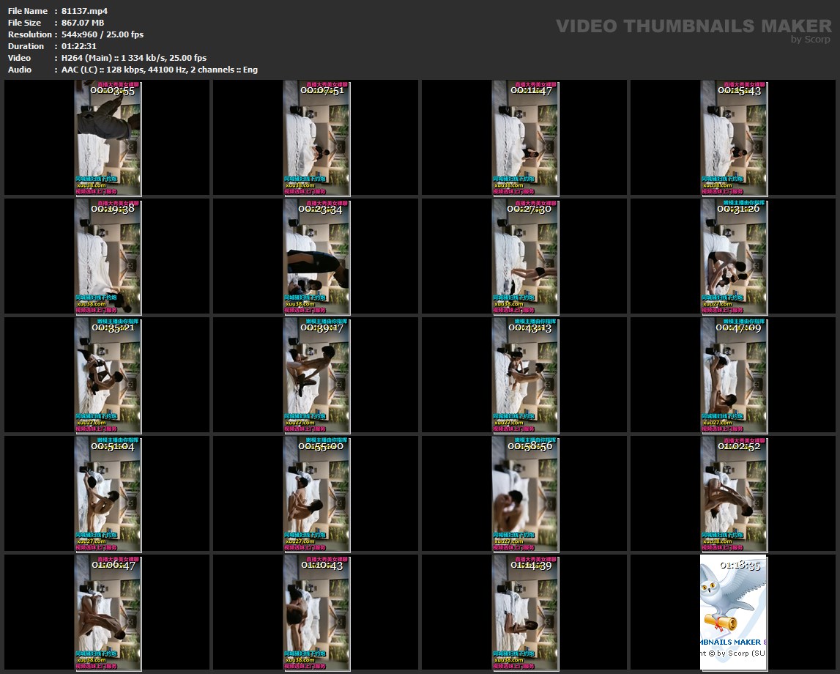Select the thumbnail marked 00:07:51

click(x=316, y=138)
